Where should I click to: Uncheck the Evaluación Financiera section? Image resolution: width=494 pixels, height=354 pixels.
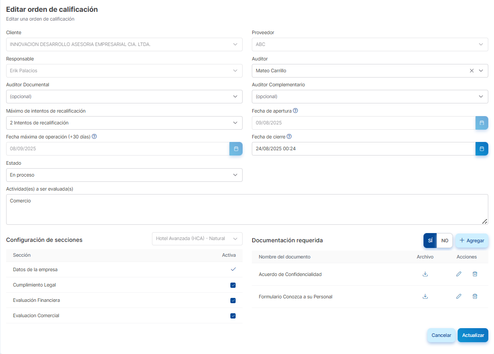[233, 301]
